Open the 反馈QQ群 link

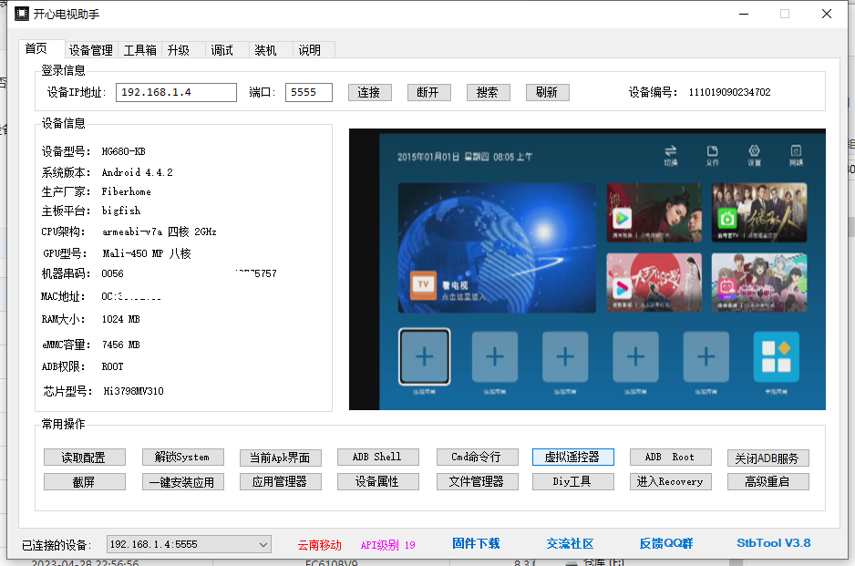tap(665, 543)
